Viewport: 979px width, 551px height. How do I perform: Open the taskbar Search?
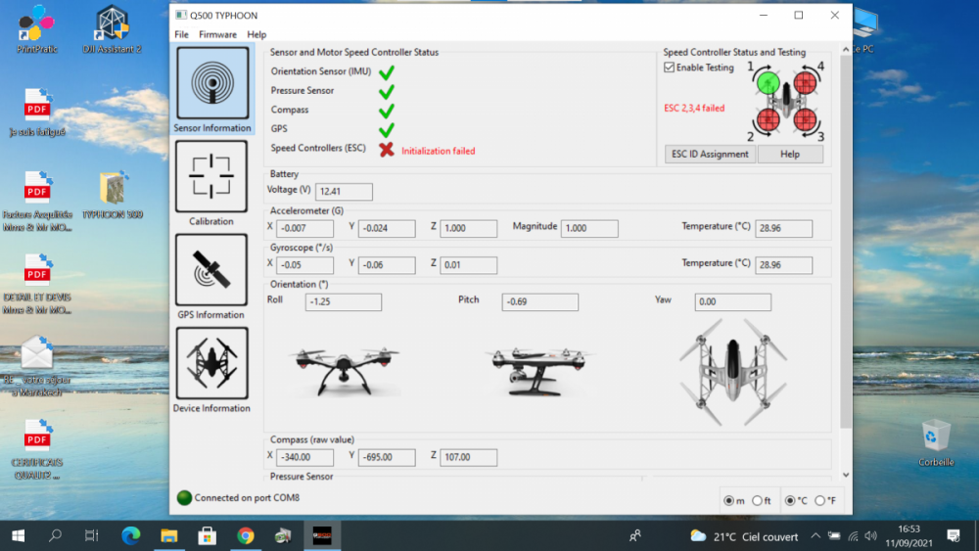click(55, 535)
